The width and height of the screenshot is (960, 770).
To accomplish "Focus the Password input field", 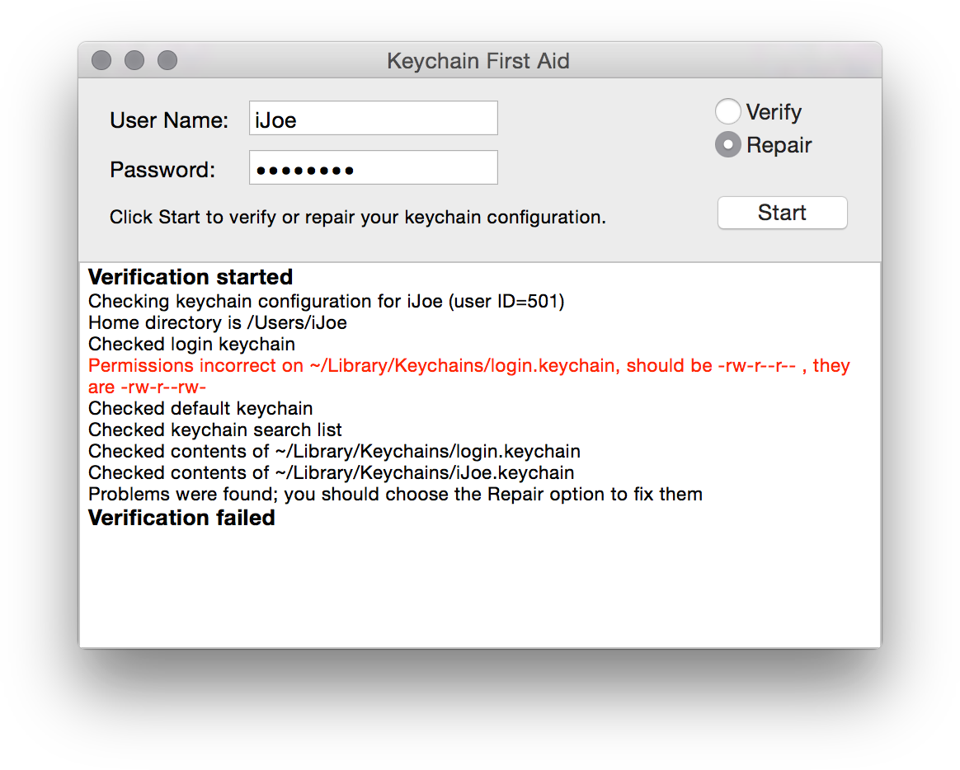I will [x=374, y=167].
